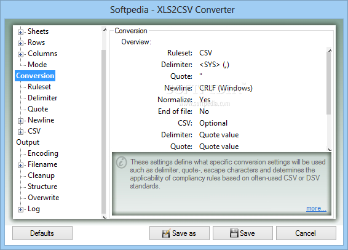This screenshot has height=250, width=348.
Task: Click the overview list scrollbar thumb
Action: tap(329, 84)
